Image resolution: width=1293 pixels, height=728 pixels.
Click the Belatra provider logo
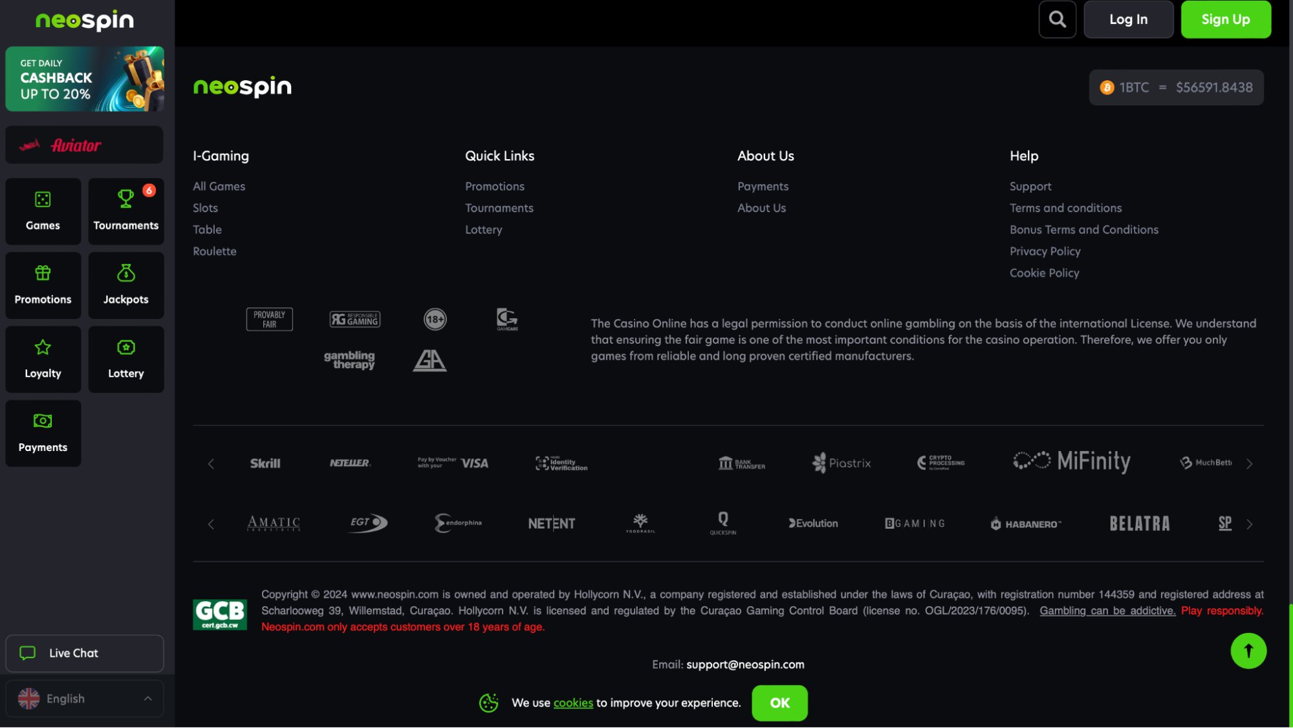coord(1140,524)
